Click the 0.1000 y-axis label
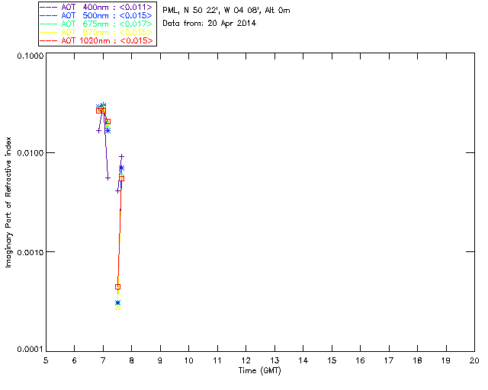Viewport: 488px width, 390px height. coord(30,56)
